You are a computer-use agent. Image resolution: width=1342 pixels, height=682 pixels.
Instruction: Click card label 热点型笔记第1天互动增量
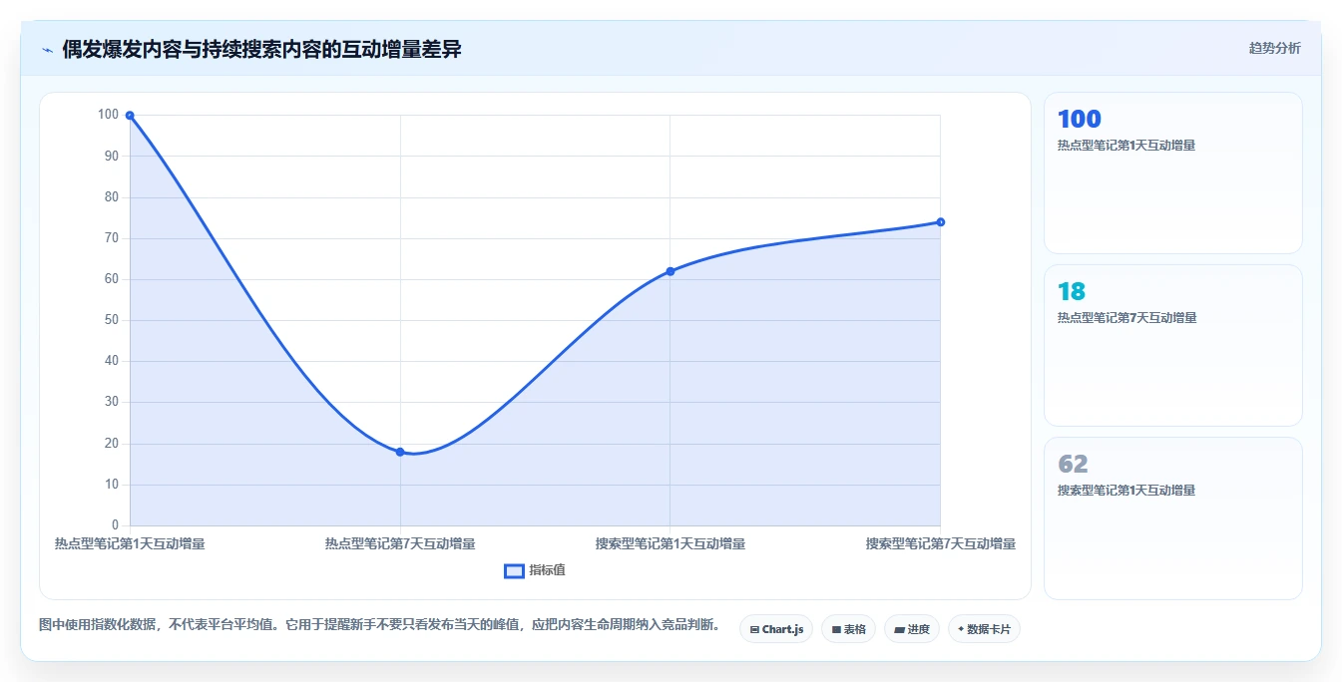(1126, 146)
